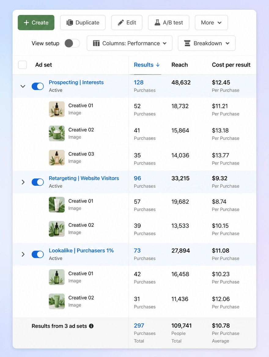The image size is (269, 357).
Task: Click the Lookalike Creative 02 green tube thumbnail
Action: (x=57, y=301)
